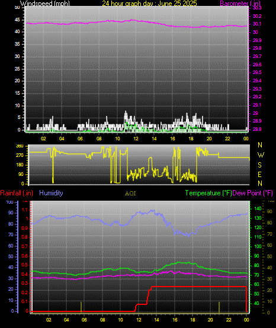Click the 90 value on the humidity axis
Image resolution: width=276 pixels, height=328 pixels.
(x=11, y=213)
